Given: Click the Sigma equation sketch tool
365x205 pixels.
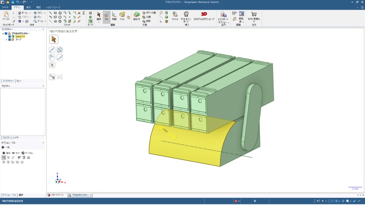Looking at the screenshot, I should point(84,13).
